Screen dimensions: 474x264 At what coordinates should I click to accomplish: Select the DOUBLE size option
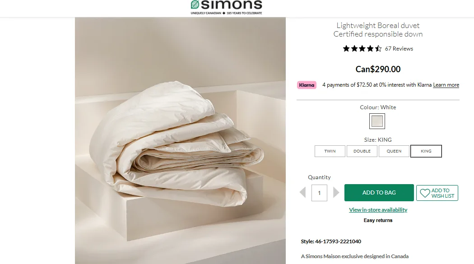[362, 151]
